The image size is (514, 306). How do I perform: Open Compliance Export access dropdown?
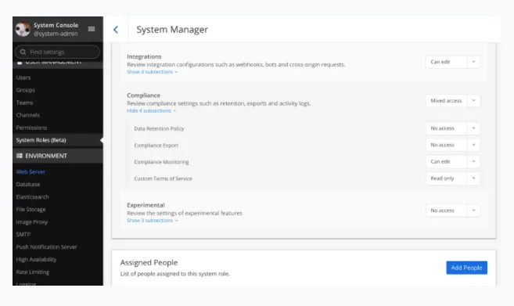point(453,145)
